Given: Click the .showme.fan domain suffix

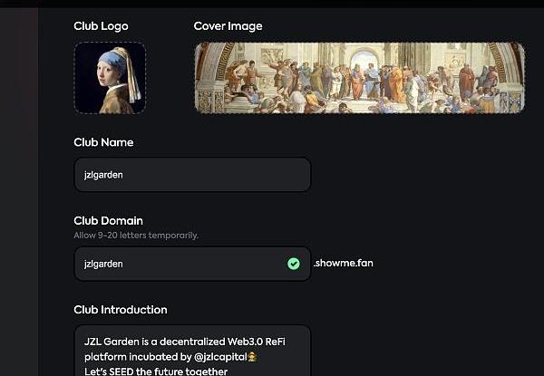Looking at the screenshot, I should pos(344,264).
